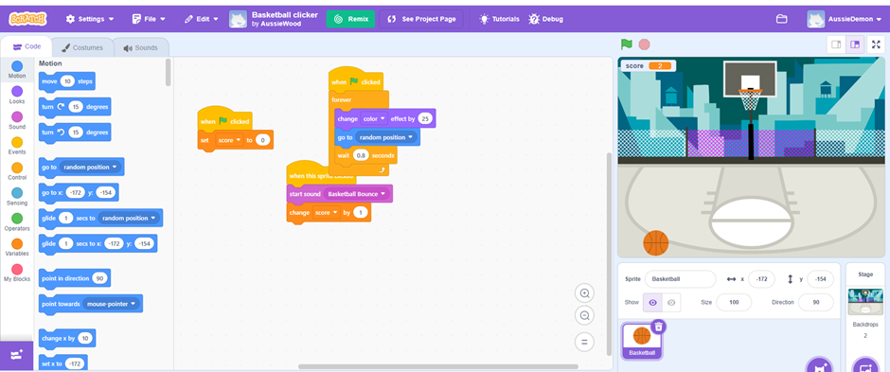This screenshot has height=372, width=890.
Task: Stop the project with red stop button
Action: point(644,44)
